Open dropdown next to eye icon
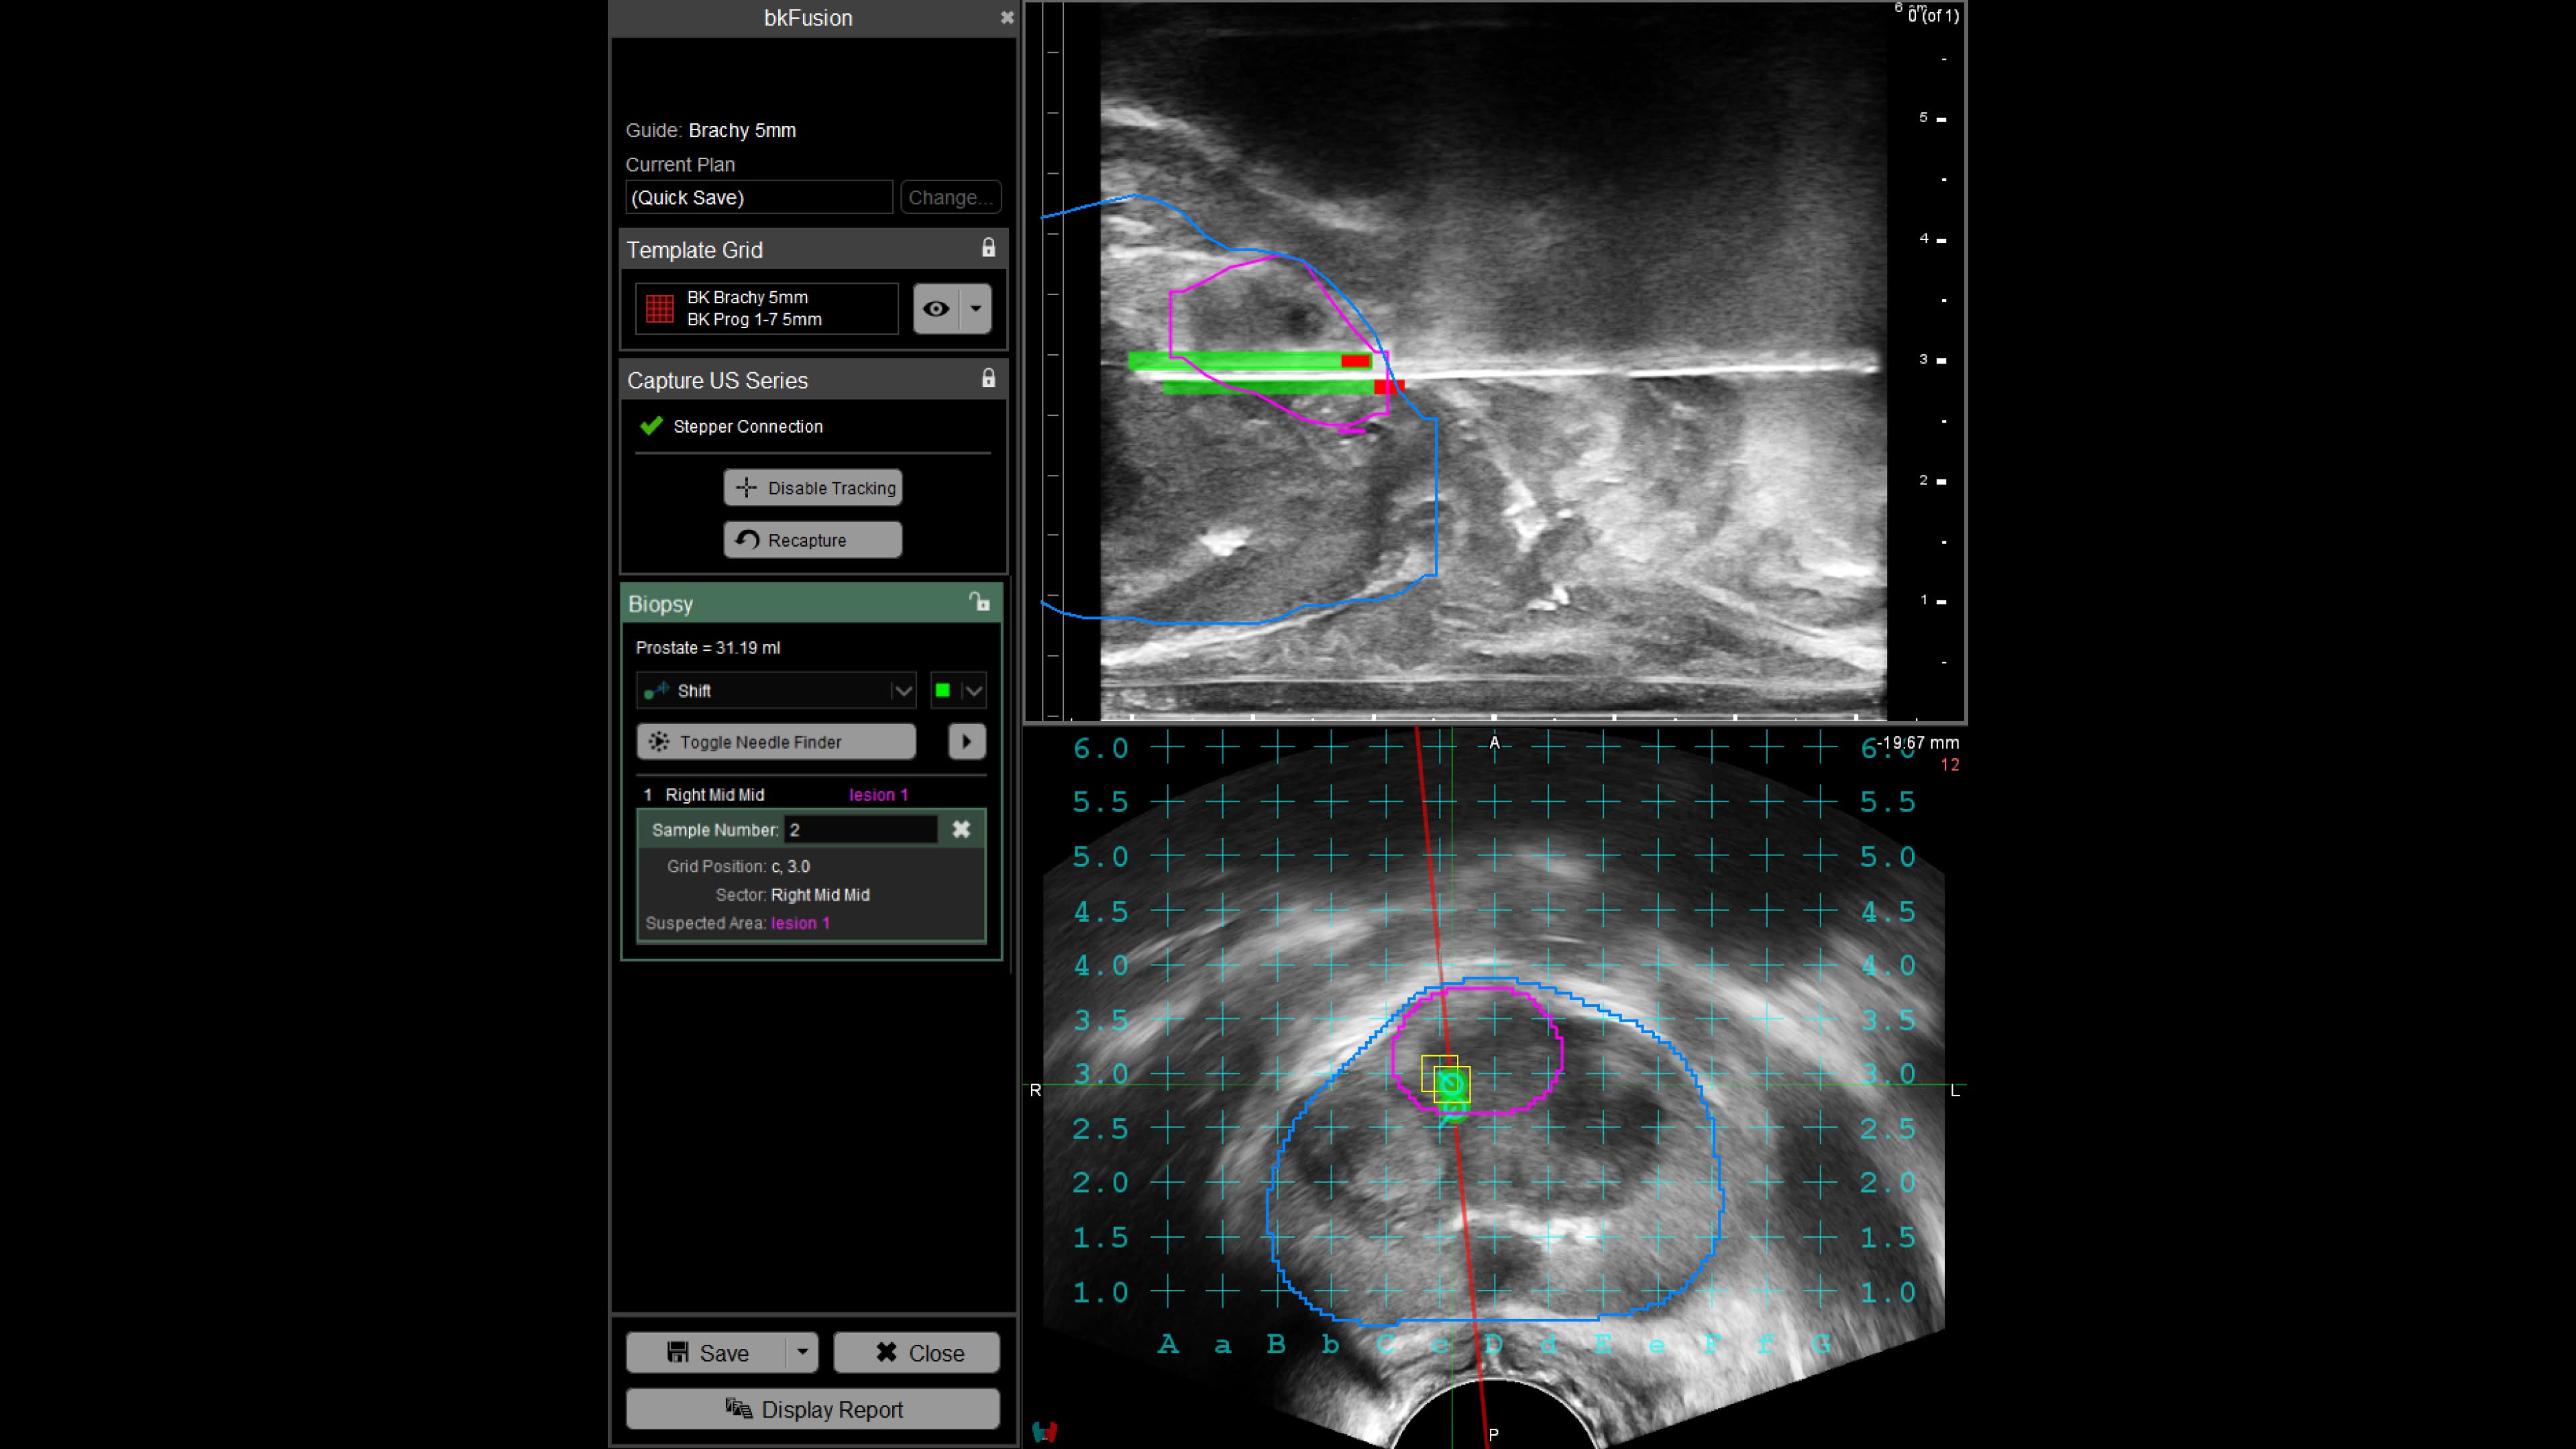Viewport: 2576px width, 1449px height. click(975, 308)
